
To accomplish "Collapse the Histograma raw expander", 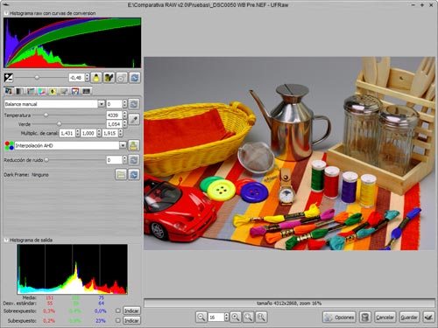I will click(x=6, y=13).
